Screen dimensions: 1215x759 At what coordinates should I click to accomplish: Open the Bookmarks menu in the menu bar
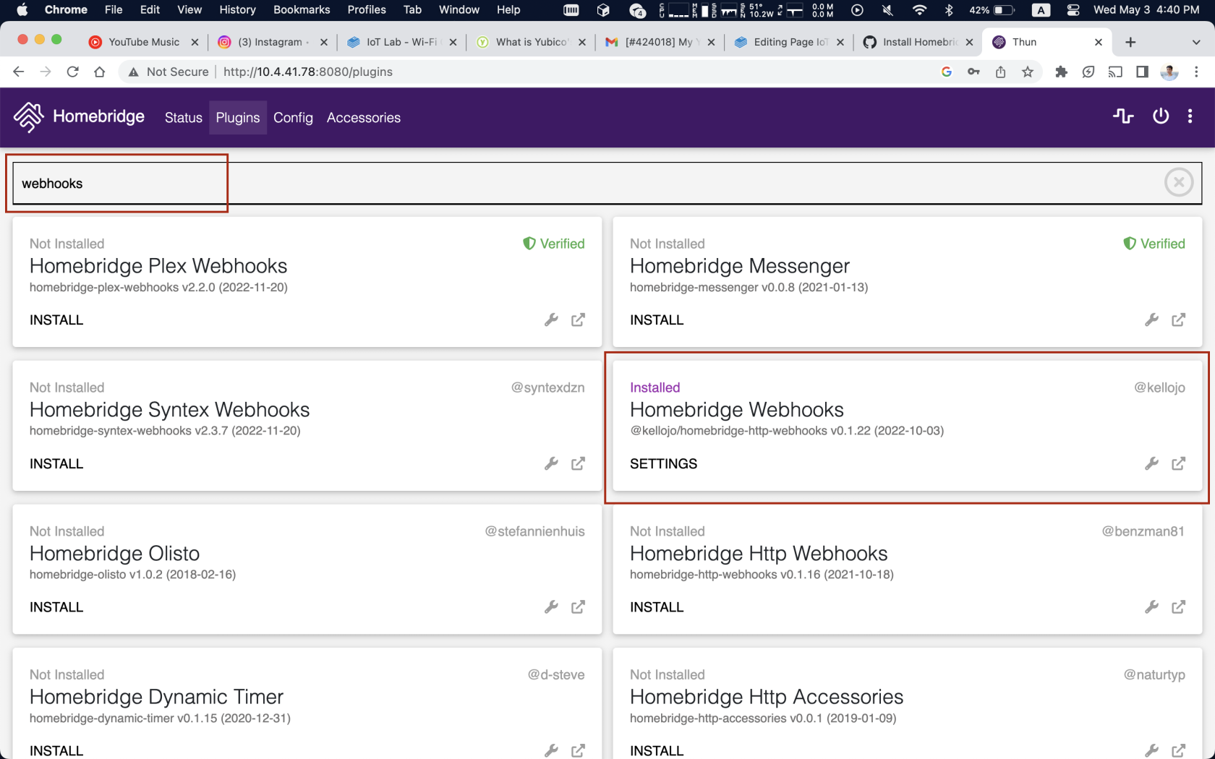[x=302, y=9]
